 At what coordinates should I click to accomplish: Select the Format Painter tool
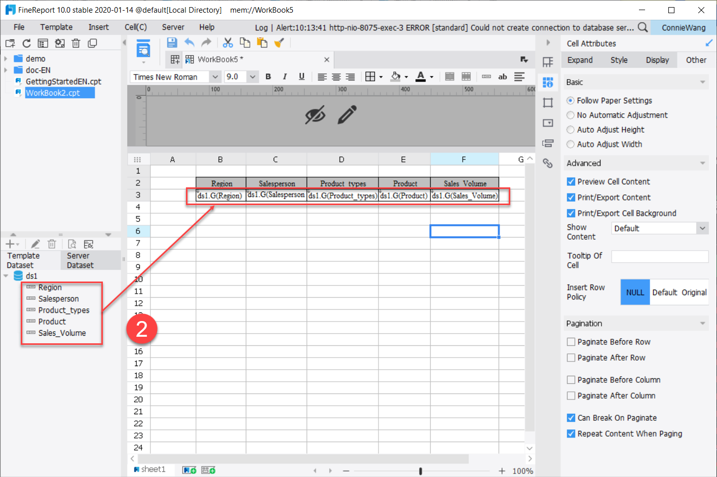coord(279,43)
